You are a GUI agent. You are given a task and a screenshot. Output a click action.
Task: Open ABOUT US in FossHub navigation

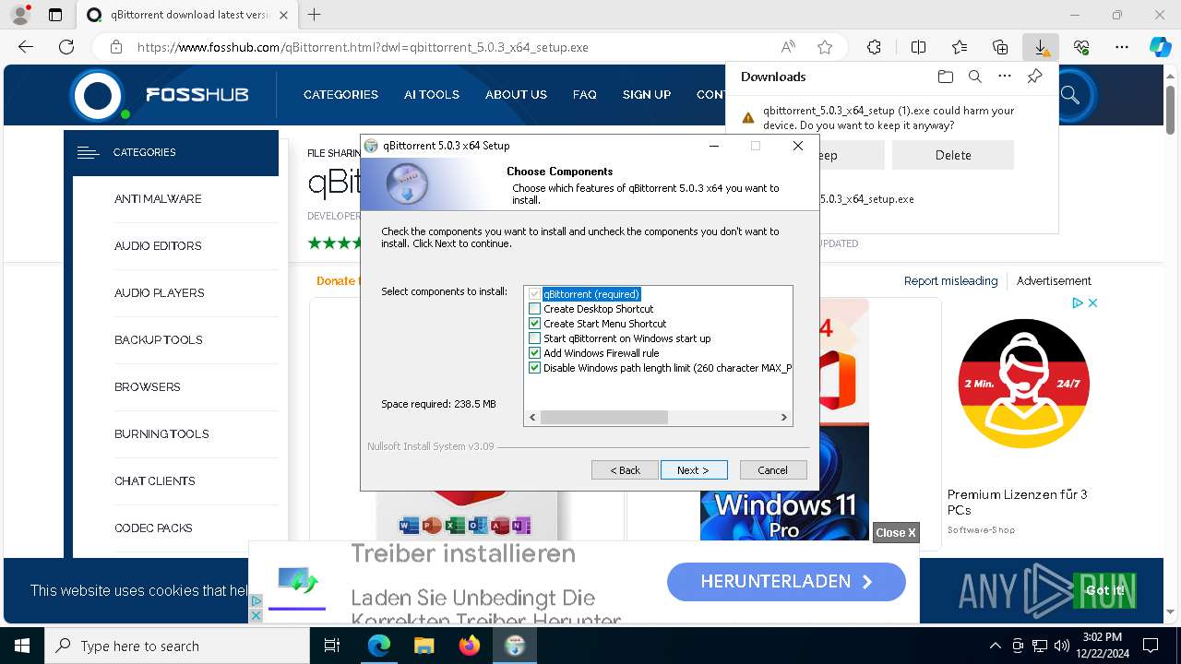pyautogui.click(x=516, y=94)
